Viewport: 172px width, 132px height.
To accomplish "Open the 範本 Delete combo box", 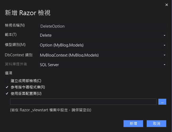I will [x=103, y=35].
